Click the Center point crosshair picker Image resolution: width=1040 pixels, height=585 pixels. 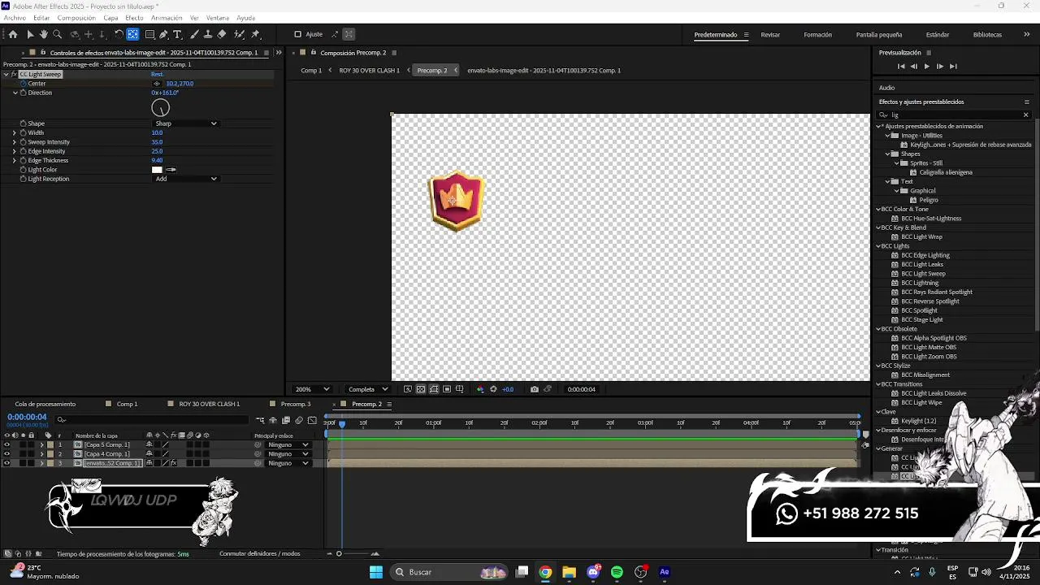157,84
